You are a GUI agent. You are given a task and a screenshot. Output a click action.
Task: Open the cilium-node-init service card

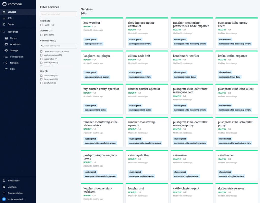coord(147,66)
